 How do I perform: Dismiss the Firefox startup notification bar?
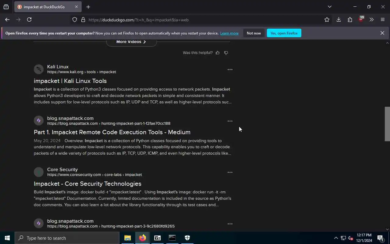click(382, 33)
